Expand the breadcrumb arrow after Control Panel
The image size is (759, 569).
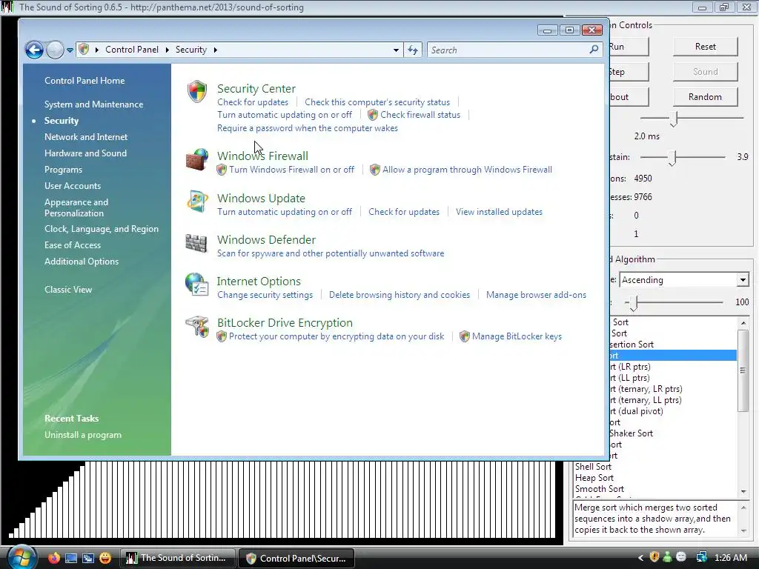(167, 50)
